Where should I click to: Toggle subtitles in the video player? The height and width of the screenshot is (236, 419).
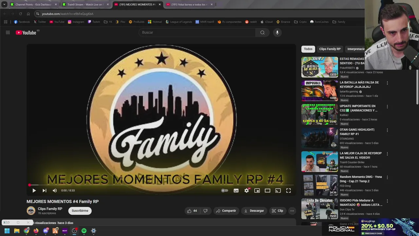pos(236,190)
